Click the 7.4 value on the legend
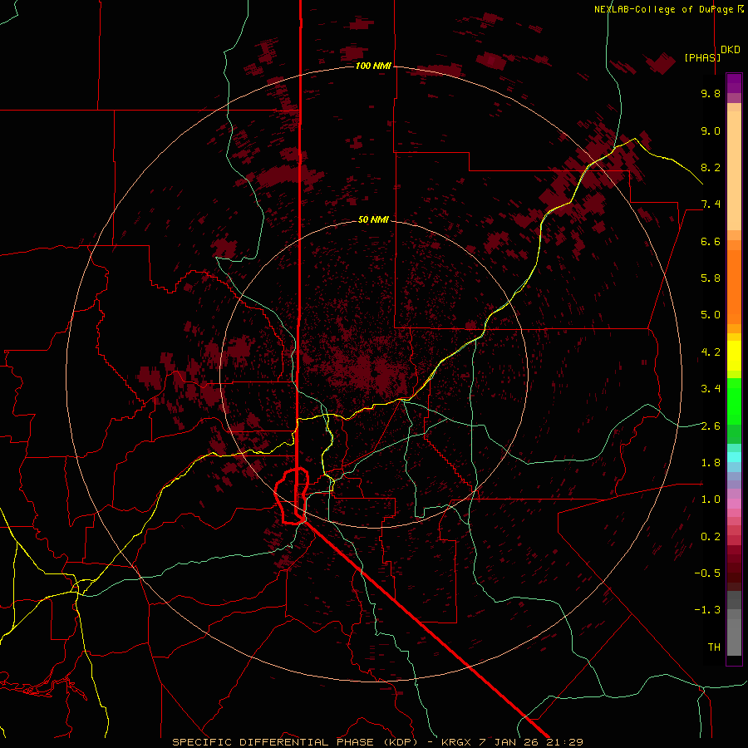Image resolution: width=748 pixels, height=748 pixels. coord(711,204)
